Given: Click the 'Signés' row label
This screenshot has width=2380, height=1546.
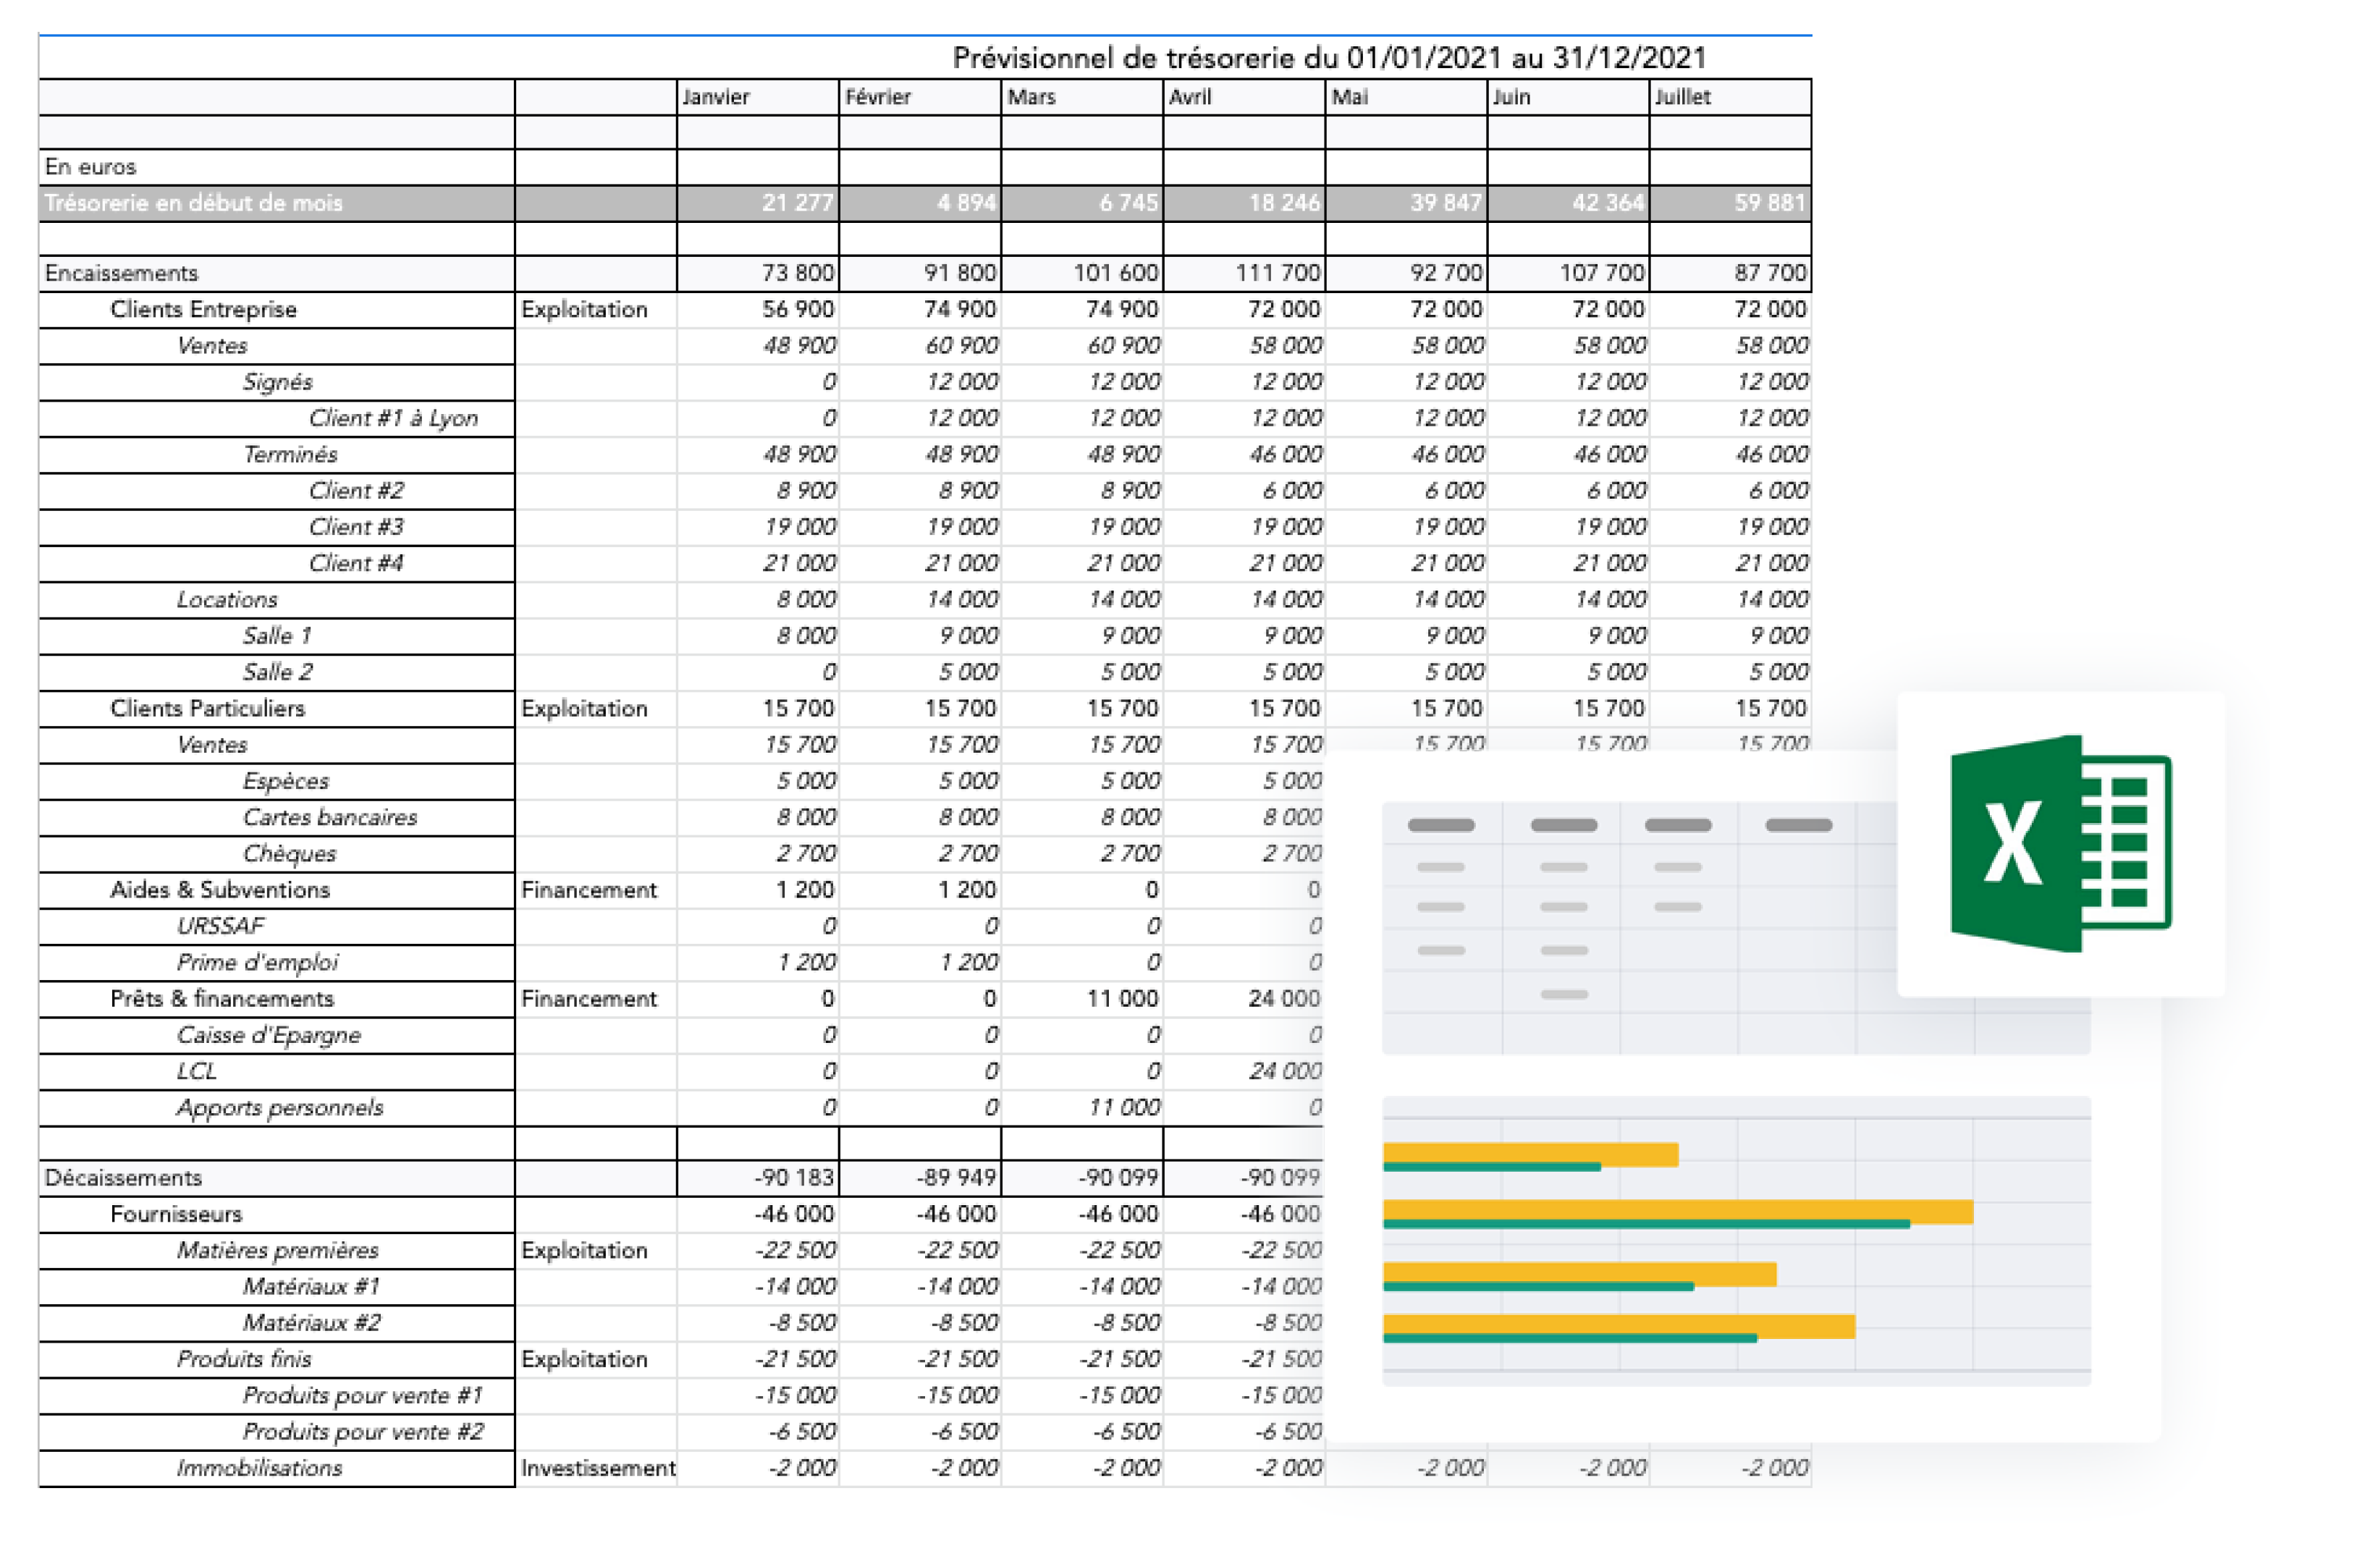Looking at the screenshot, I should pyautogui.click(x=277, y=382).
